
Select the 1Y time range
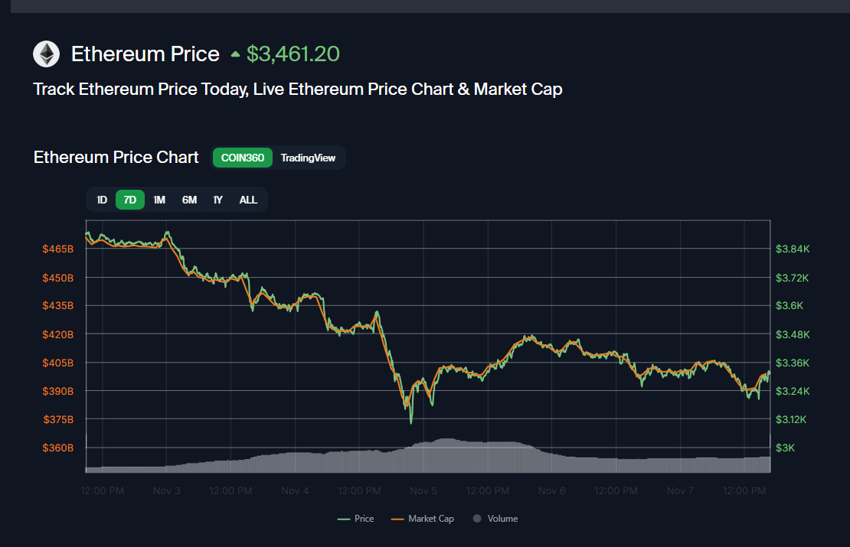[218, 200]
